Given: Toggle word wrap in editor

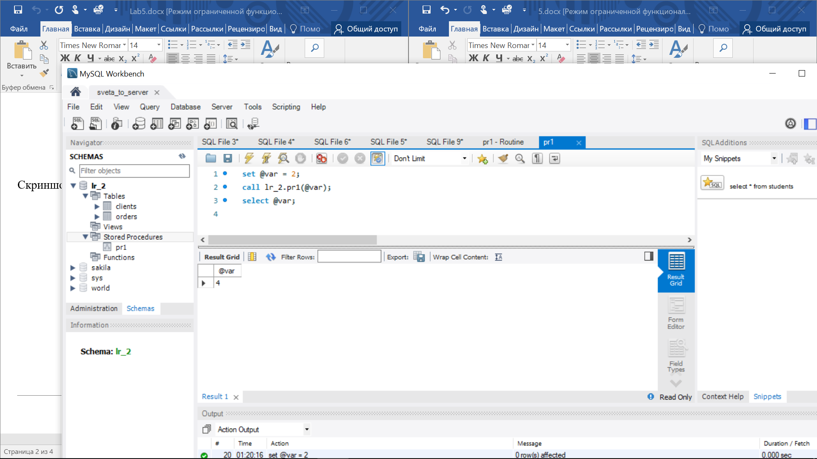Looking at the screenshot, I should pos(554,159).
